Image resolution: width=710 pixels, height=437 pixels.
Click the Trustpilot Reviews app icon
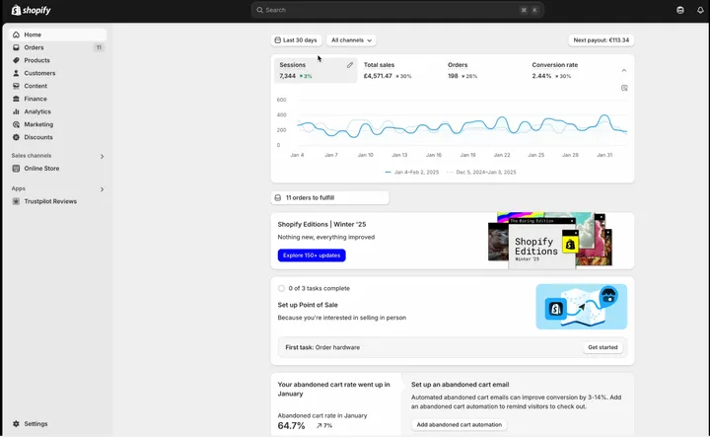tap(17, 201)
